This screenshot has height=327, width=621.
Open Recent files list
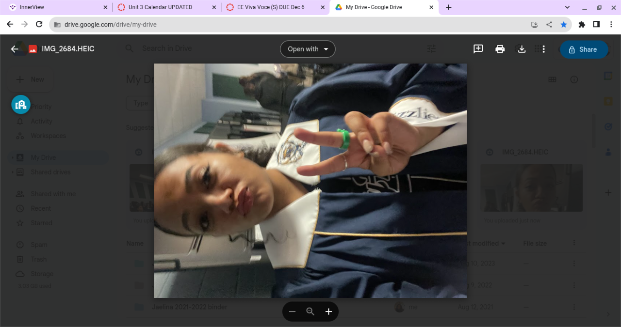tap(41, 208)
